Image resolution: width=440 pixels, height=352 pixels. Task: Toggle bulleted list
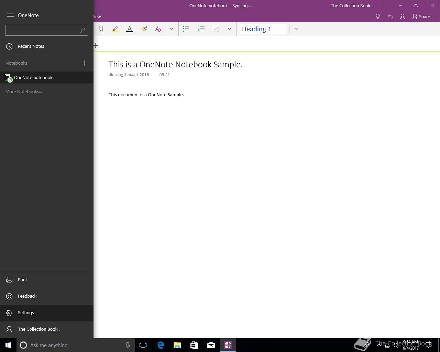click(x=186, y=29)
